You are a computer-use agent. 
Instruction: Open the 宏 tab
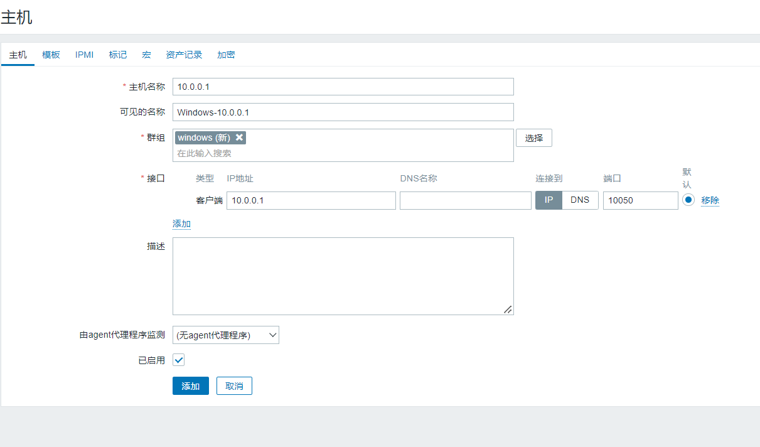tap(146, 55)
